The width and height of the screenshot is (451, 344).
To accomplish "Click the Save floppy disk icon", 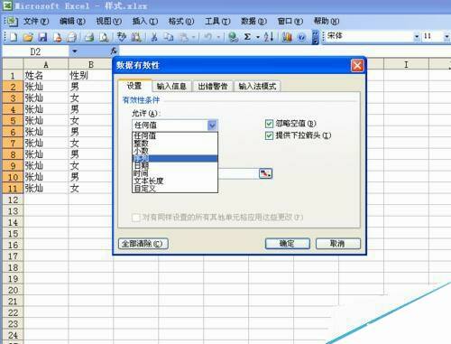I will pyautogui.click(x=42, y=37).
